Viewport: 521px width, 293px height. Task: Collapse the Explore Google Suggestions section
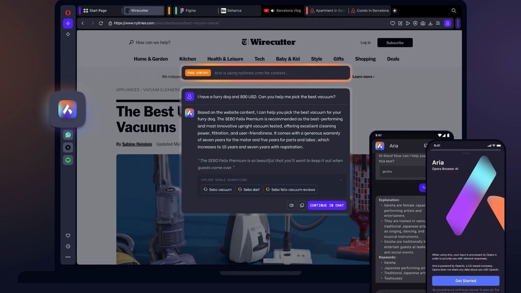click(x=340, y=180)
